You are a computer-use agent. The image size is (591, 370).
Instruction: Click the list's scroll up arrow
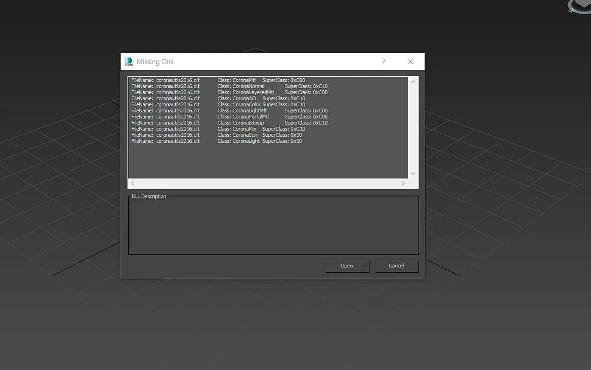pos(413,82)
